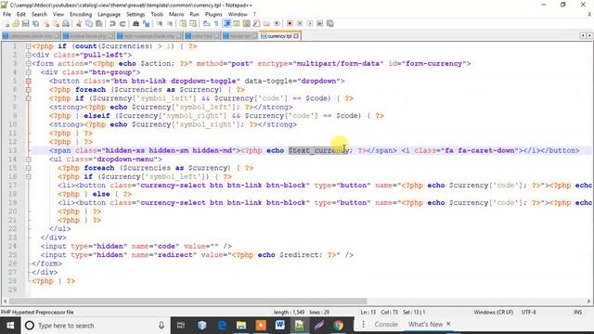594x334 pixels.
Task: Collapse the if fold on line 7
Action: [x=29, y=98]
